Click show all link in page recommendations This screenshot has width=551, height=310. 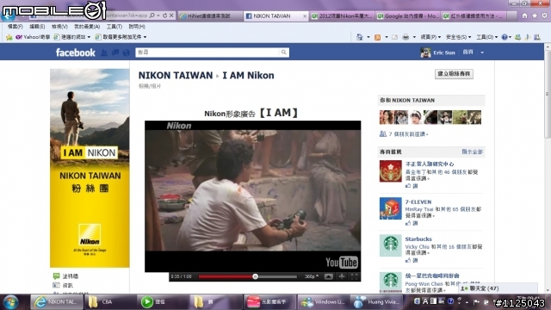point(472,152)
